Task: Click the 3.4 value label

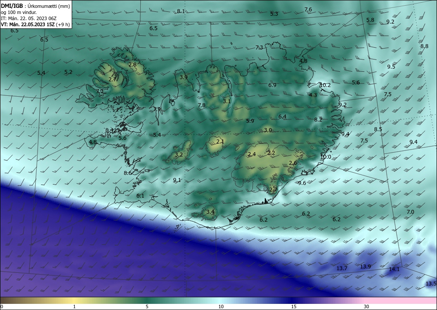Action: coord(211,212)
